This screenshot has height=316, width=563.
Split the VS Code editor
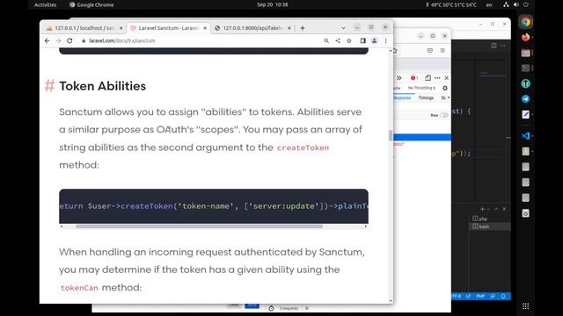(494, 46)
